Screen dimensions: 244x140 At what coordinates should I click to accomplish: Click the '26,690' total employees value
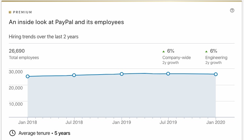pos(17,51)
